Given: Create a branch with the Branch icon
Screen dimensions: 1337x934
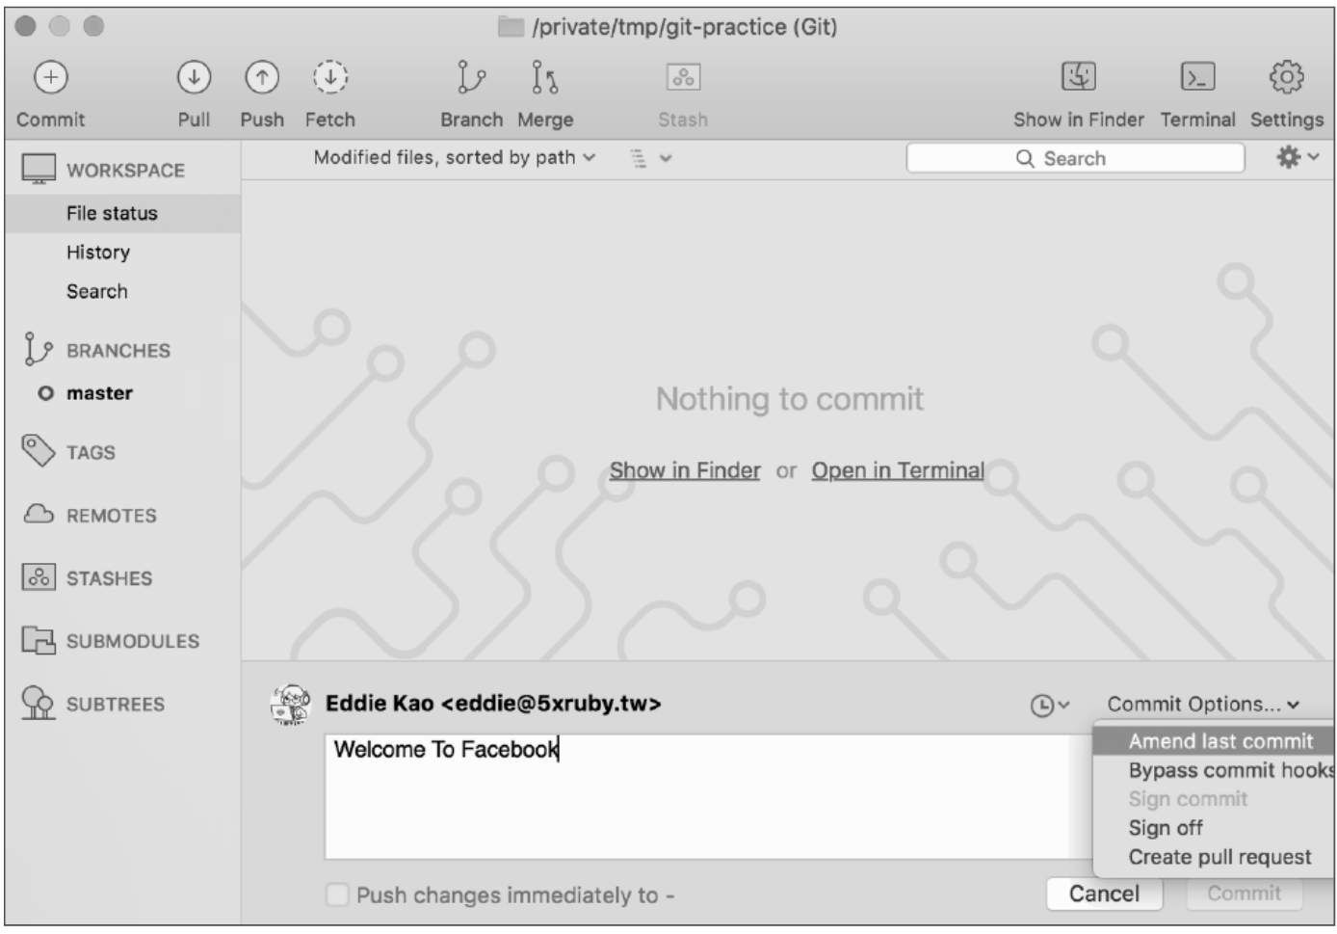Looking at the screenshot, I should pyautogui.click(x=471, y=77).
